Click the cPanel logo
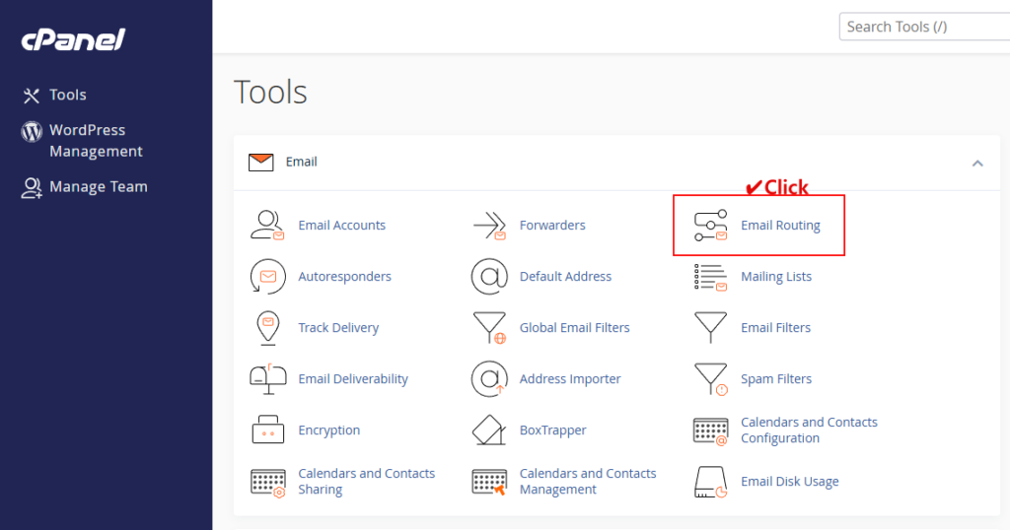The height and width of the screenshot is (530, 1010). pyautogui.click(x=73, y=40)
